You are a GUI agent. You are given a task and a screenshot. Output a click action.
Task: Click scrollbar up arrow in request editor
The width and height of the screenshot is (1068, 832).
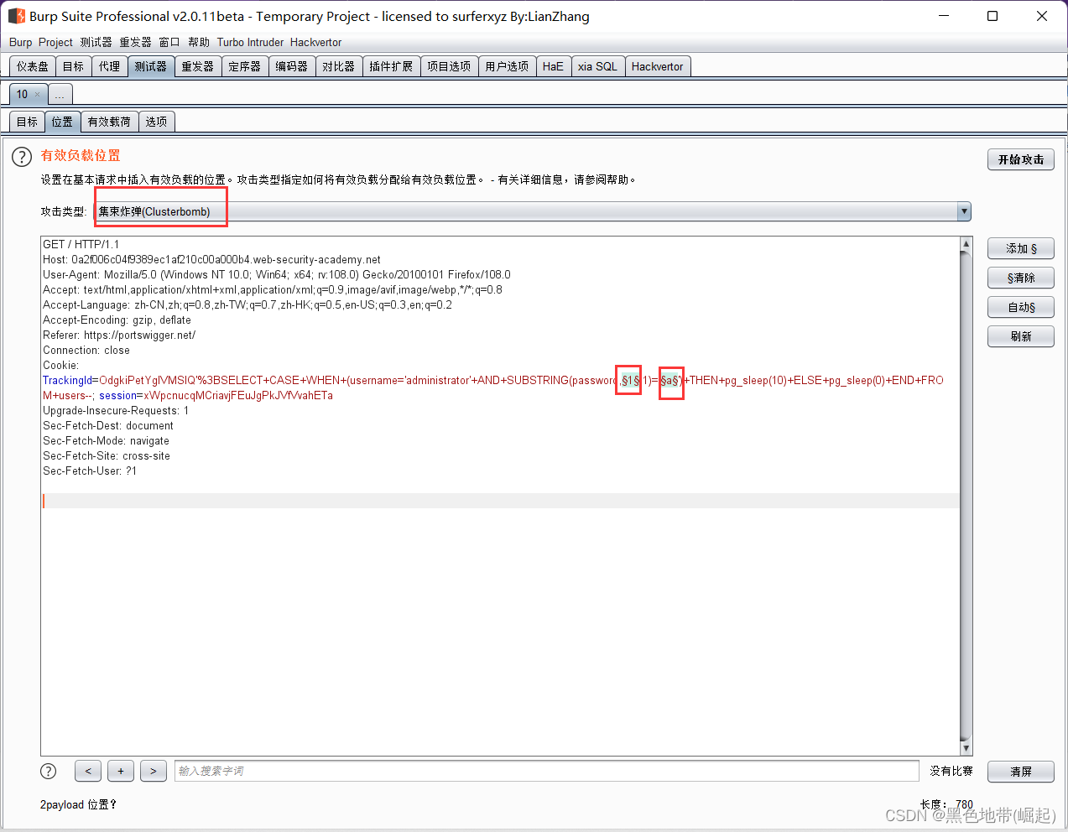pyautogui.click(x=966, y=244)
